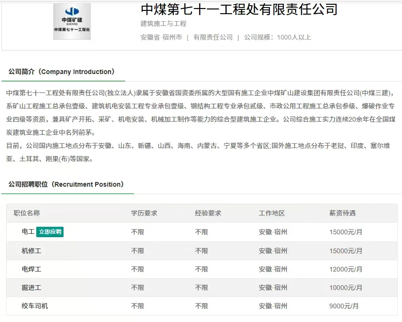Click the 学历要求 column header
The image size is (402, 322).
point(144,213)
